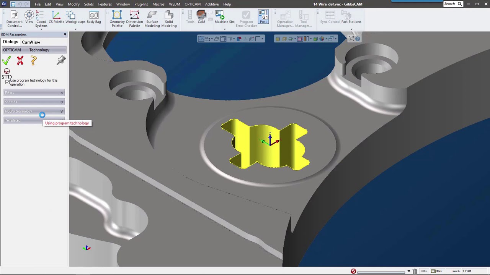The height and width of the screenshot is (275, 490).
Task: Toggle Use program technology for this operation
Action: point(7,82)
